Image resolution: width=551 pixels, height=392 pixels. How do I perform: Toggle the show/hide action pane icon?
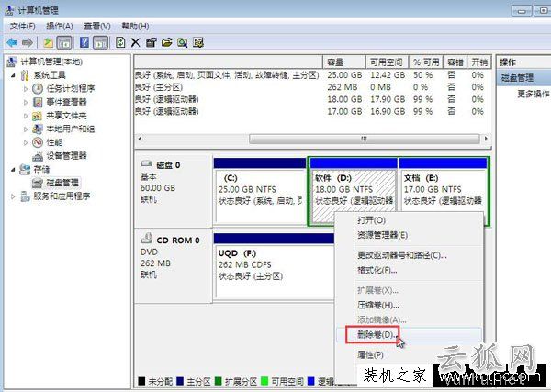point(100,43)
